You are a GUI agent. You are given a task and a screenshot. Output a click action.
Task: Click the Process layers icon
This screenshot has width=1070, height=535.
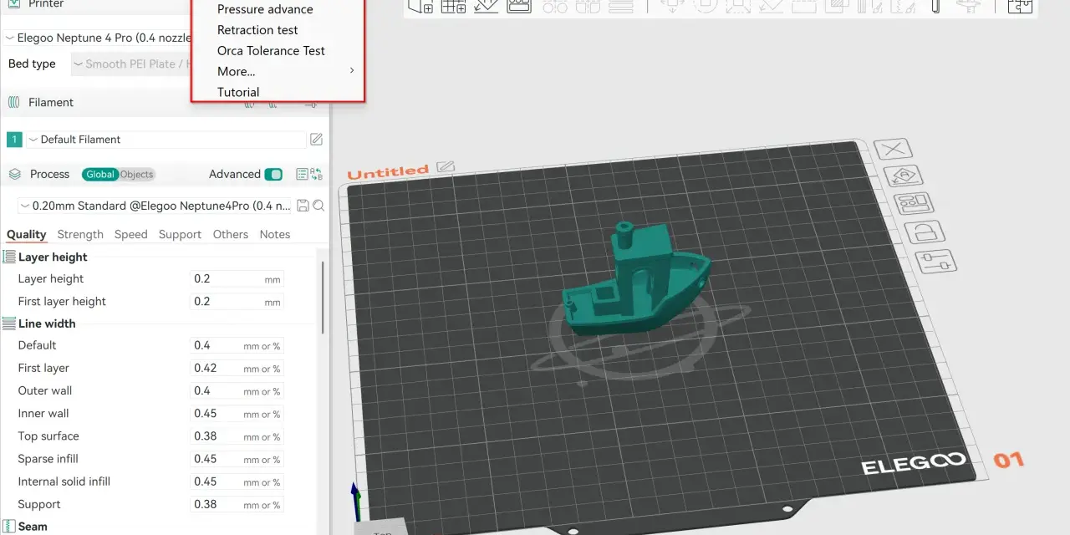pos(14,174)
